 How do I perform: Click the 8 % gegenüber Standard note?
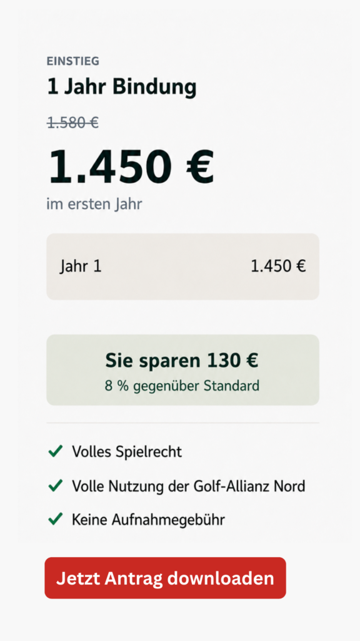182,386
